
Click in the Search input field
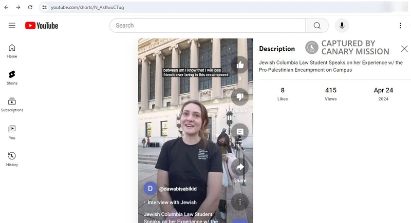point(208,26)
